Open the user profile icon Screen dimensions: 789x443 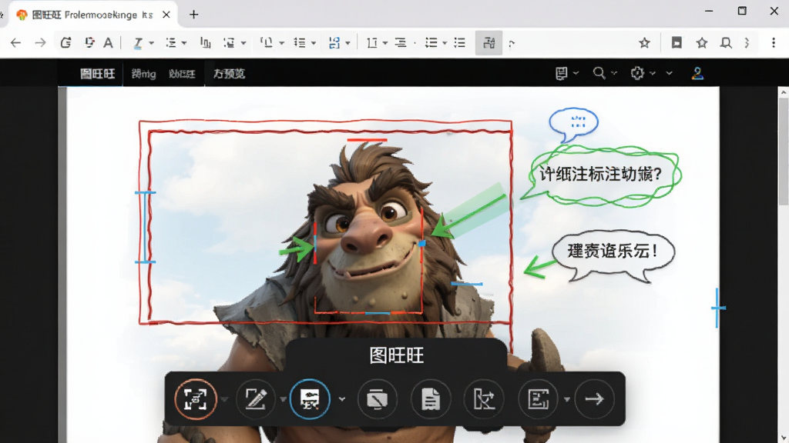(x=697, y=73)
